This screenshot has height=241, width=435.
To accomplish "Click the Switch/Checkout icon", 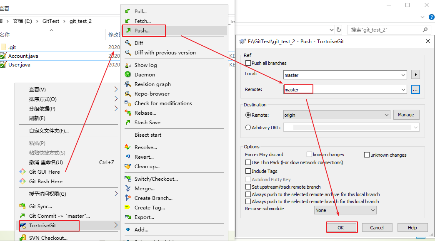I will [127, 179].
